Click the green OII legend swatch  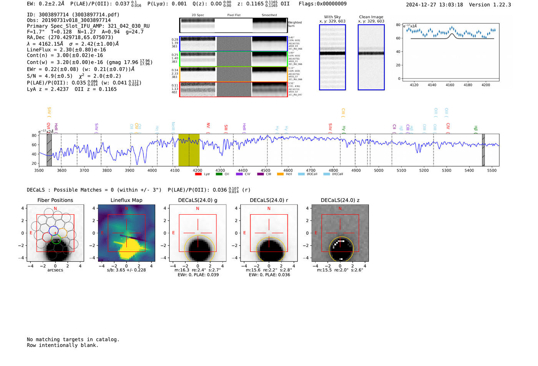[x=219, y=174]
